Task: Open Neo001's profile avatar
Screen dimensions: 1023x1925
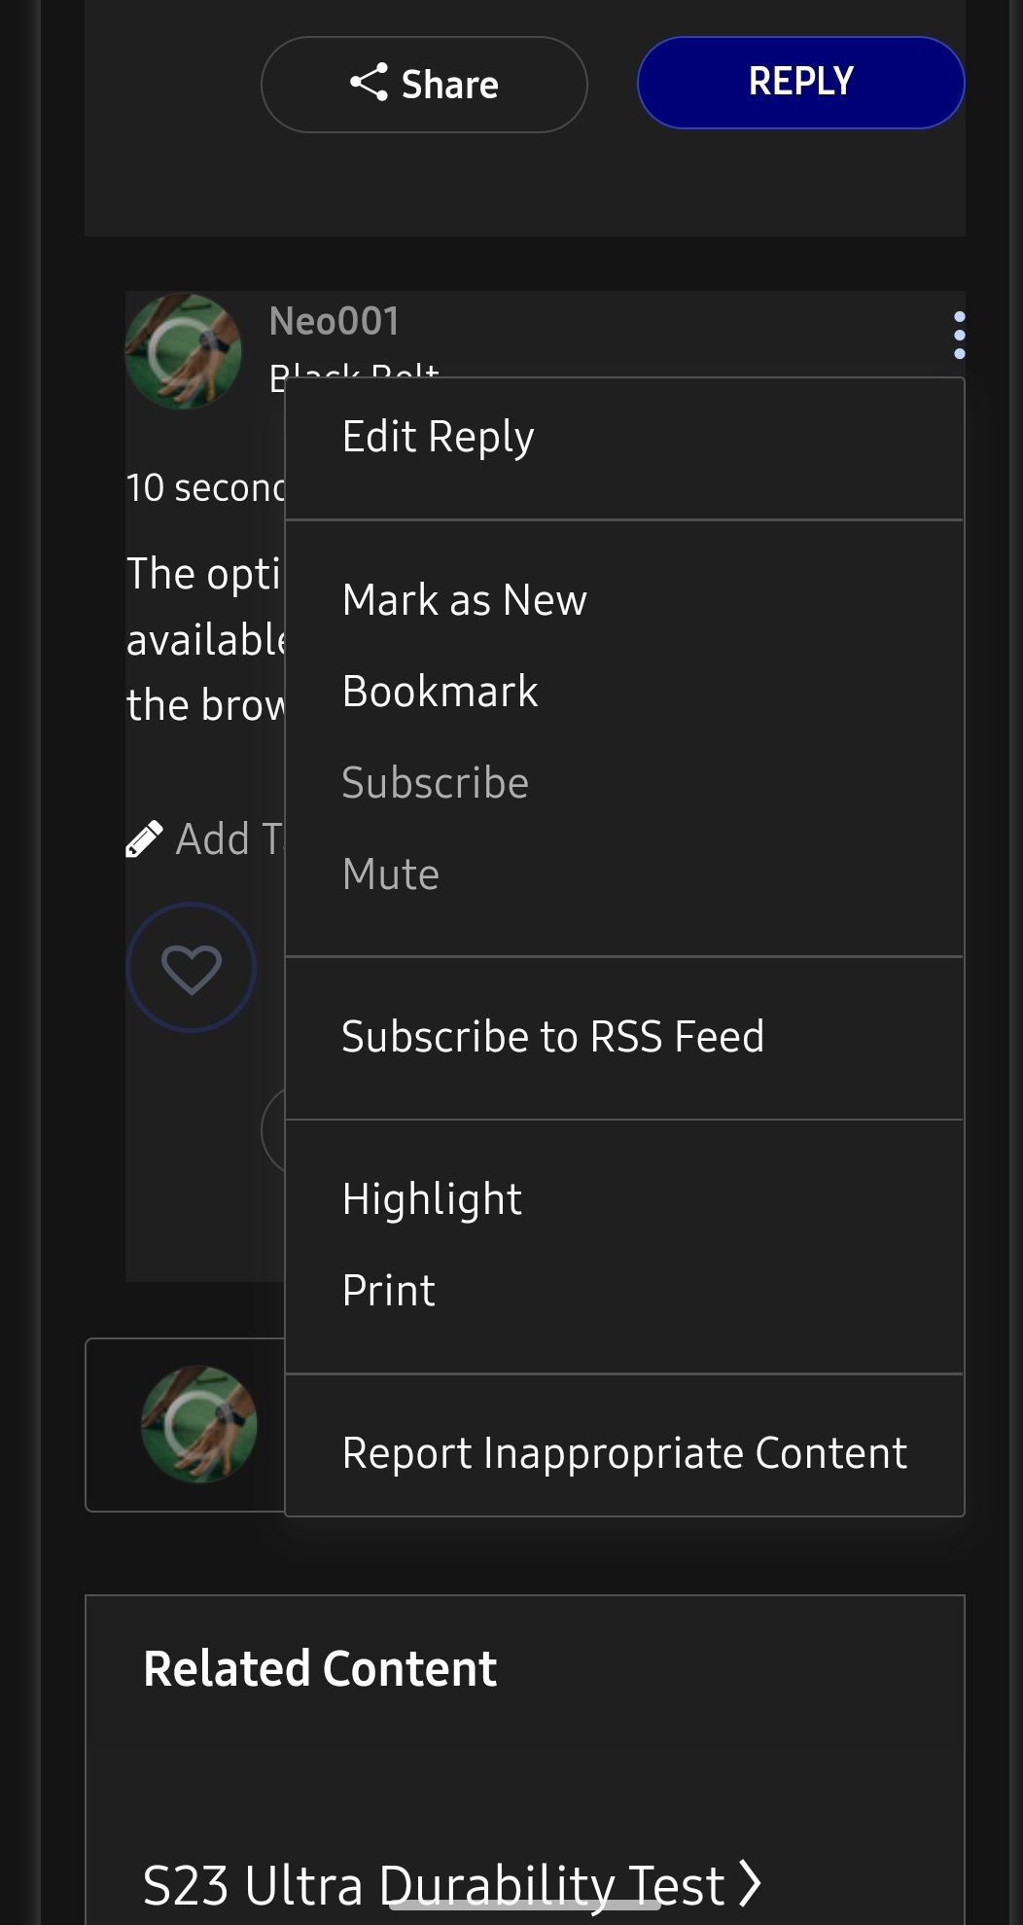Action: click(x=184, y=351)
